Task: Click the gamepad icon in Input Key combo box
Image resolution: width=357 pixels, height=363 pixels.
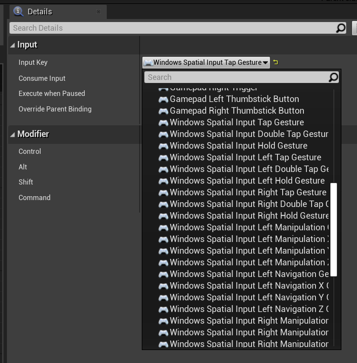Action: click(148, 63)
